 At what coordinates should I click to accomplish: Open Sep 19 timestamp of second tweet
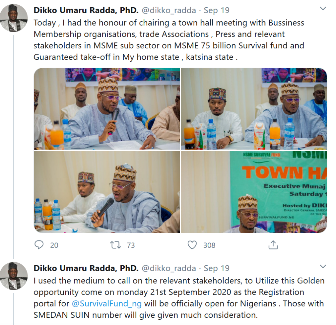pos(217,268)
